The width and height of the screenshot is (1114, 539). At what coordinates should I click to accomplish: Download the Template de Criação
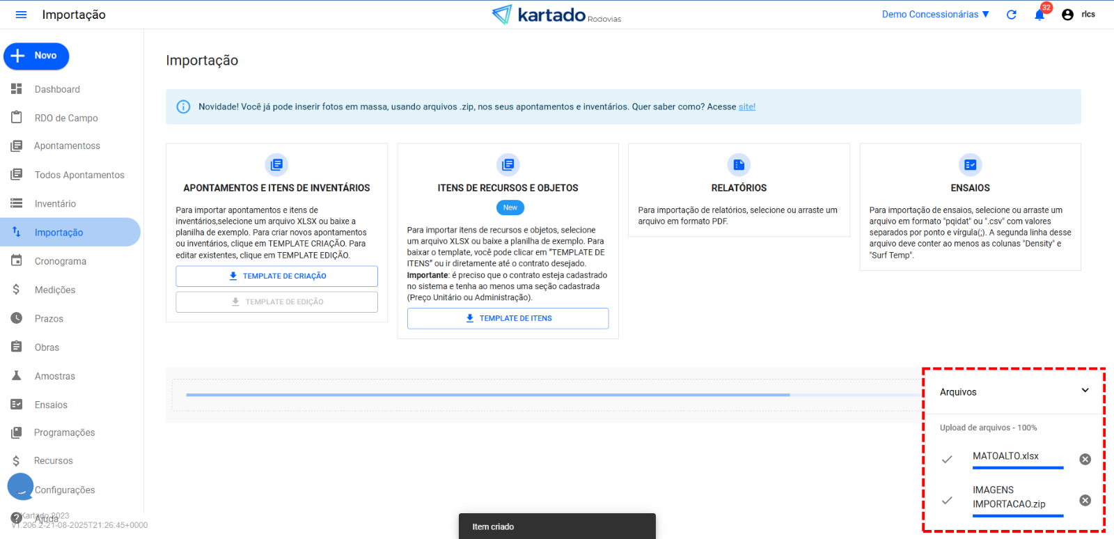click(x=276, y=276)
